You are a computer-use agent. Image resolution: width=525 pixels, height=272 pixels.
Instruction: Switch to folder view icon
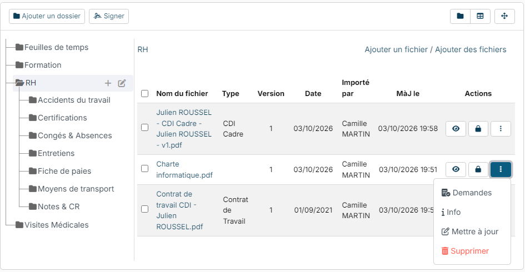tap(460, 16)
